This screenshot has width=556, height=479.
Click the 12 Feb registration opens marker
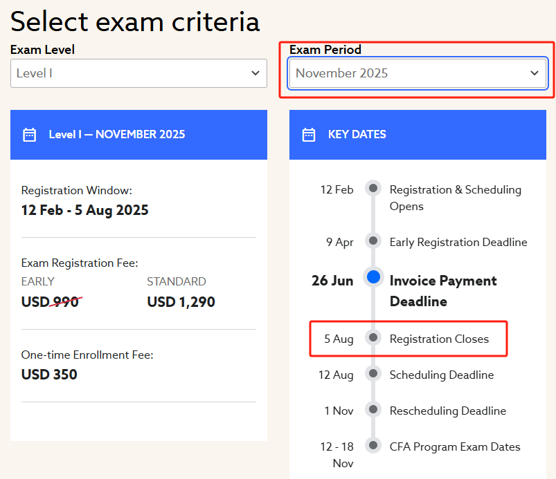tap(373, 188)
